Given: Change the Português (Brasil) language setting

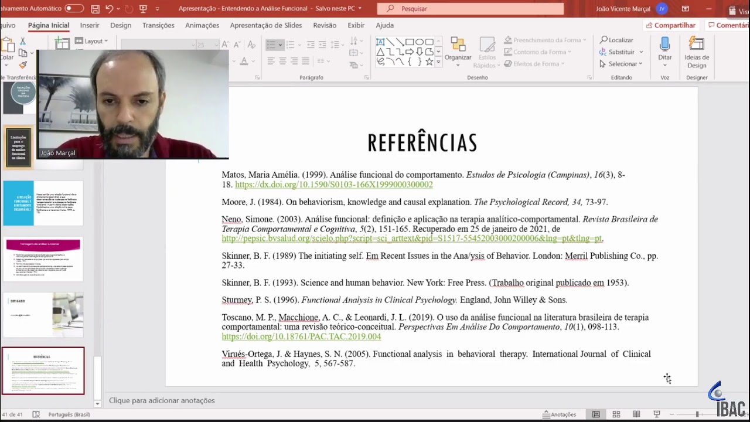Looking at the screenshot, I should (x=69, y=414).
